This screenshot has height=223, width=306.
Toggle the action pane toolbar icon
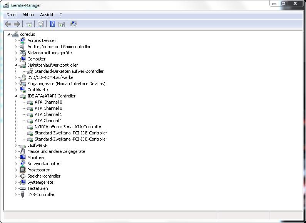point(62,24)
